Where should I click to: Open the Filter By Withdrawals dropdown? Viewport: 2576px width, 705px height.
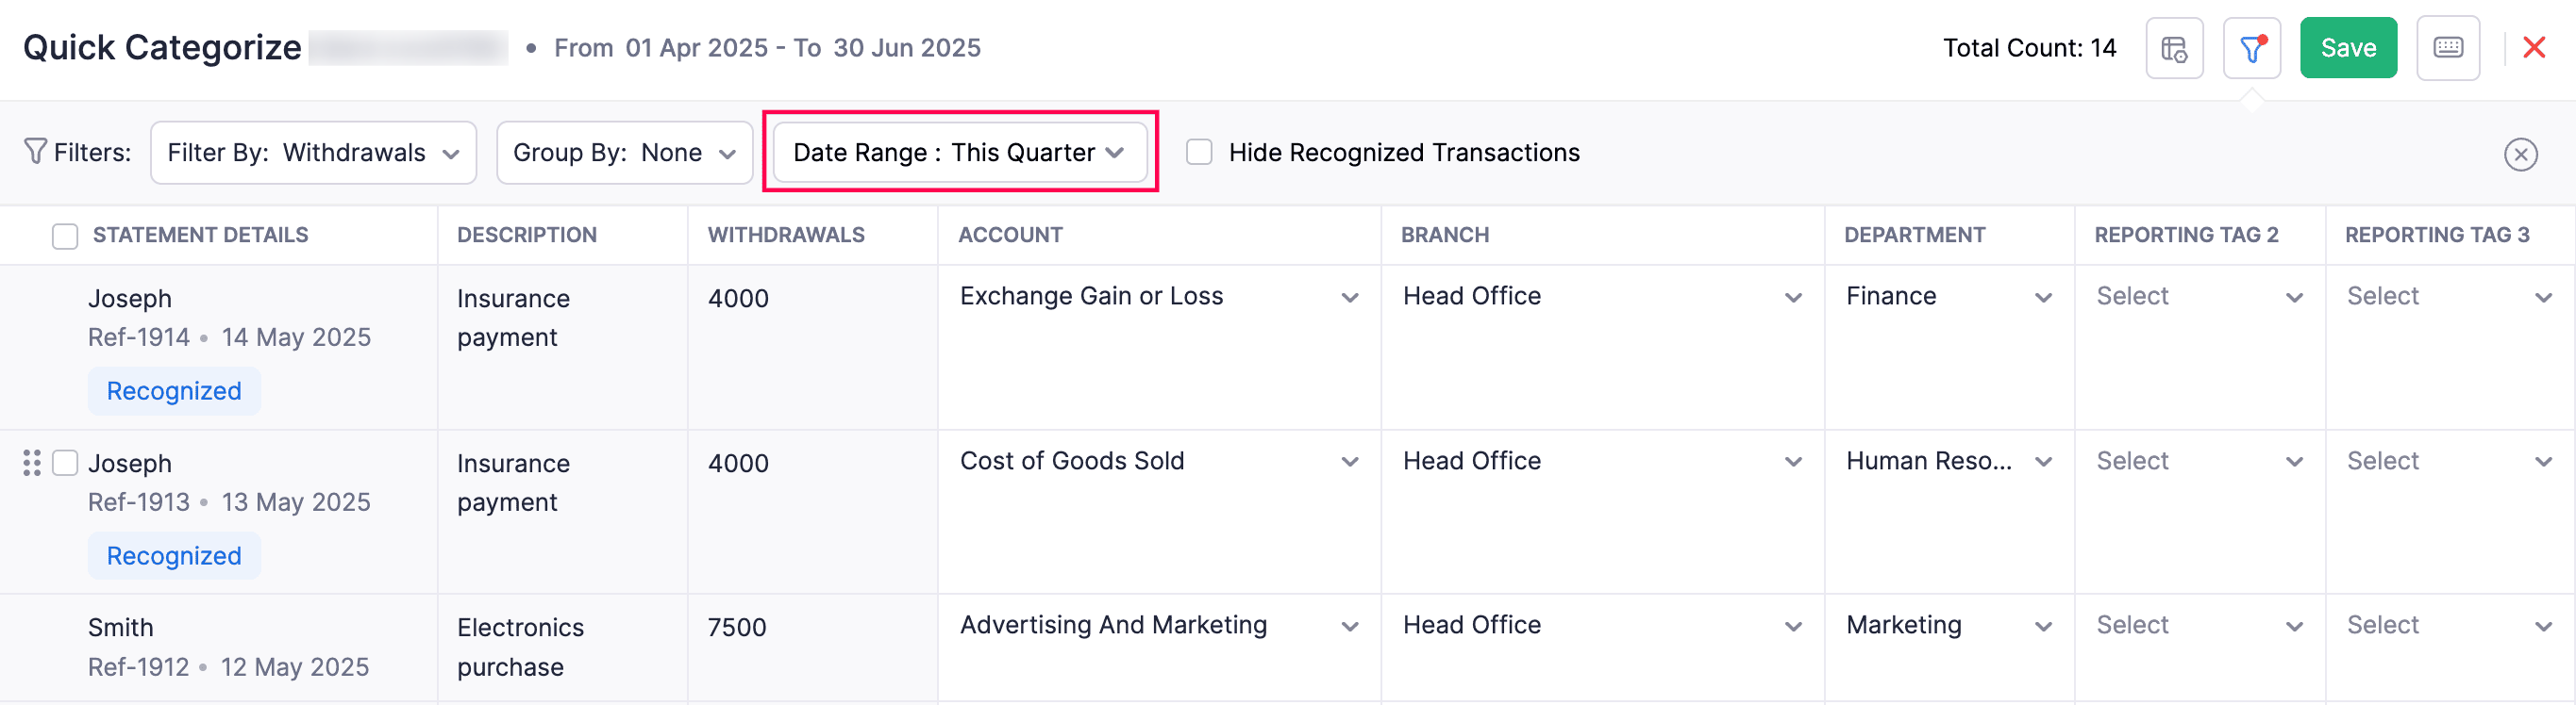click(313, 152)
